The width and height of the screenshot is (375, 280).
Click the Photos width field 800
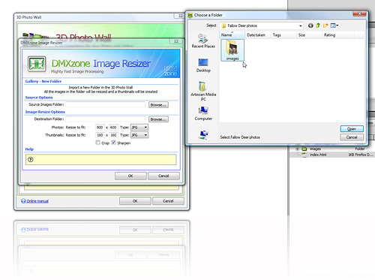[100, 128]
